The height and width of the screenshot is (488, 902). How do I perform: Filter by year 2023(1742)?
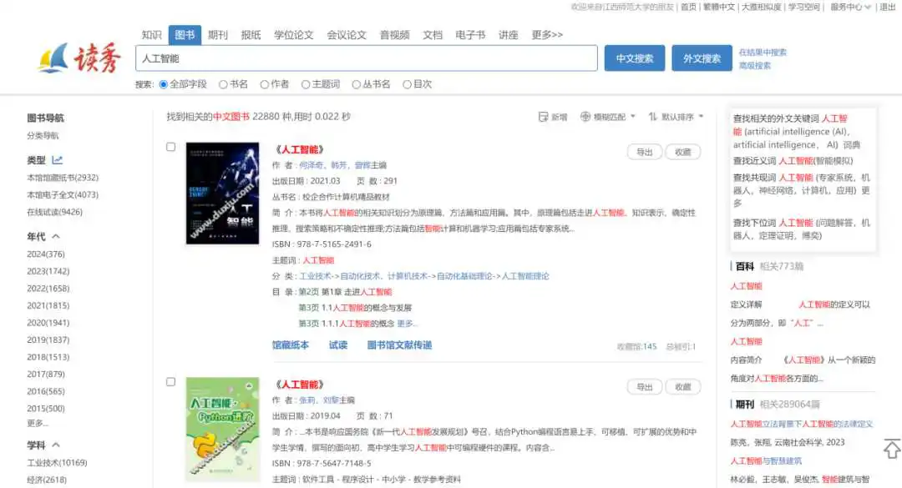(48, 271)
